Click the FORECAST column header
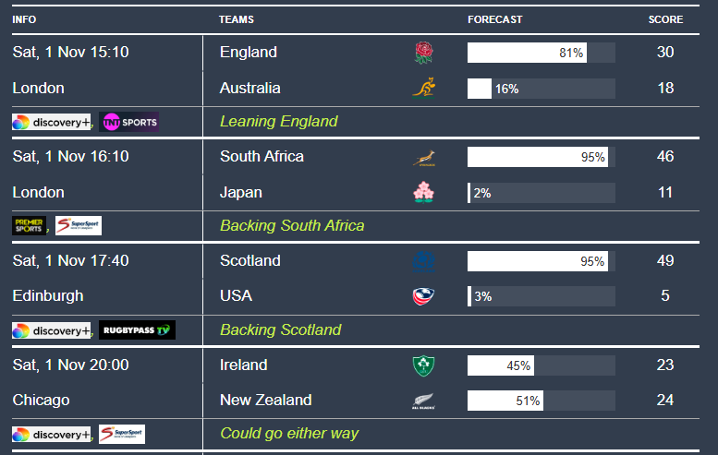718x455 pixels. (x=494, y=19)
